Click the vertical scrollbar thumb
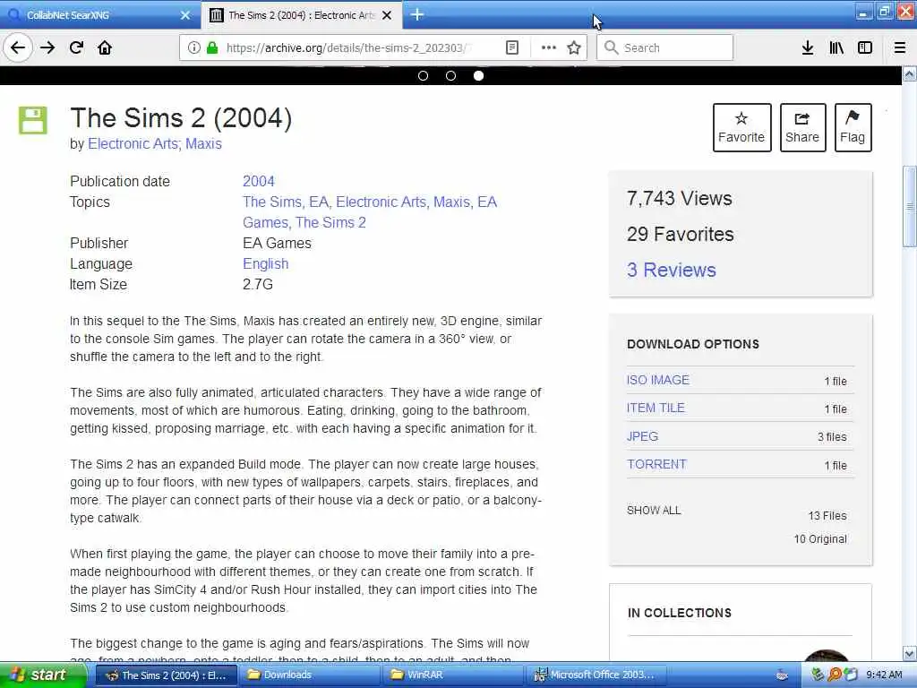 coord(910,206)
